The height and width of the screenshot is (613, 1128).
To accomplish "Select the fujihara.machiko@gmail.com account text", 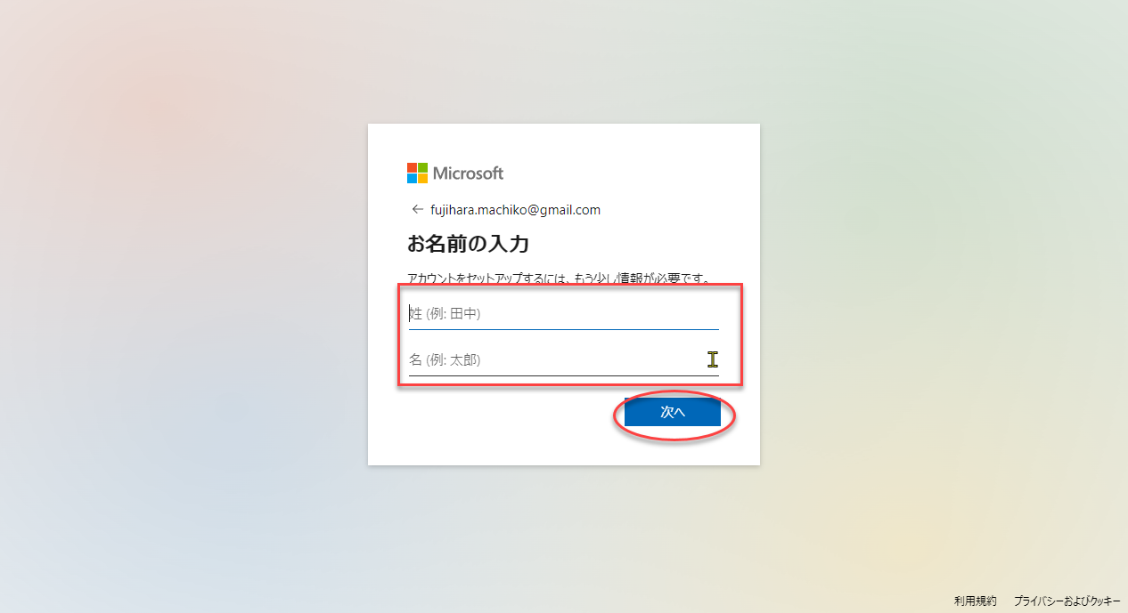I will pos(515,210).
